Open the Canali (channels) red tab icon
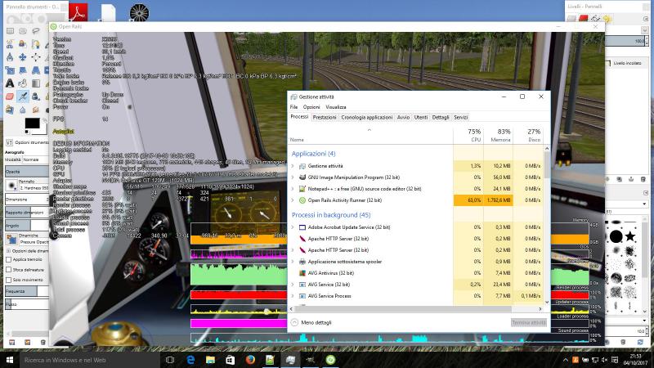 tap(584, 19)
